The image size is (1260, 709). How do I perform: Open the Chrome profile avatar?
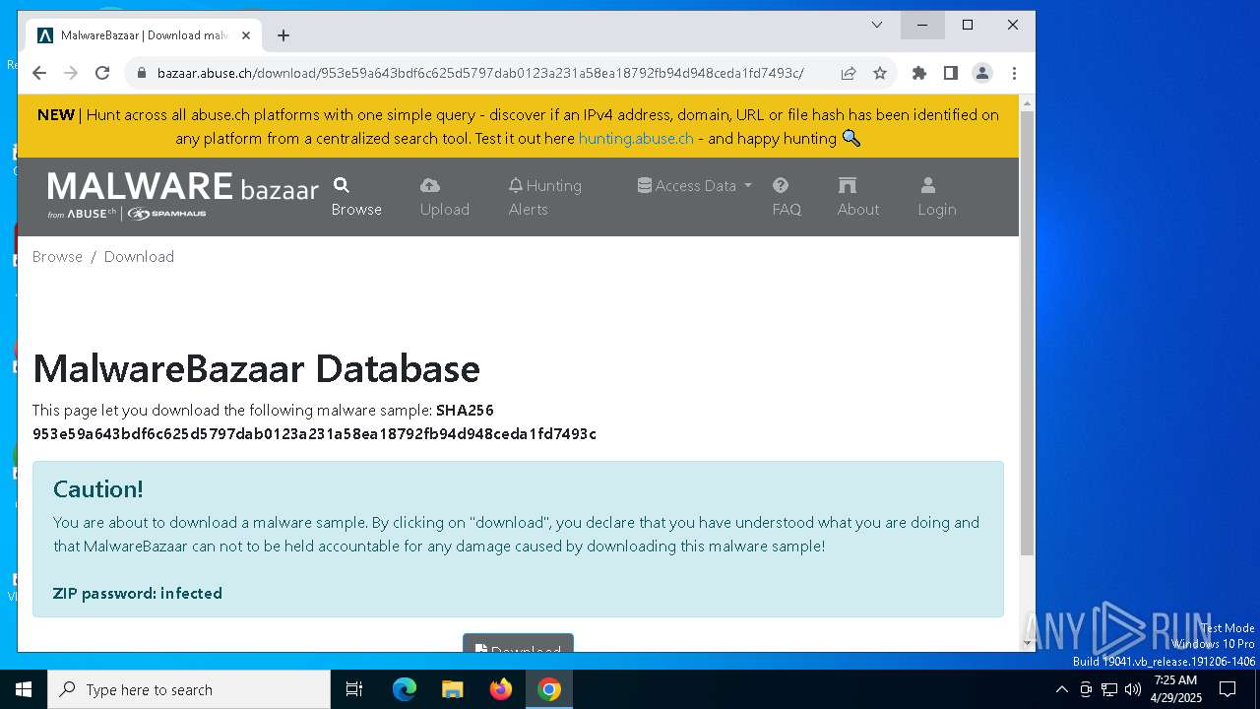[x=982, y=73]
